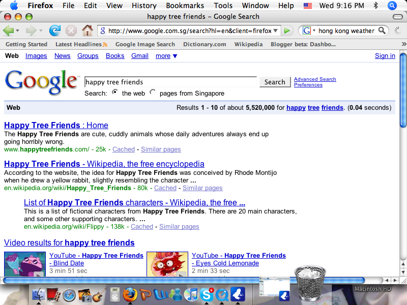
Task: Open the Tools menu
Action: 223,6
